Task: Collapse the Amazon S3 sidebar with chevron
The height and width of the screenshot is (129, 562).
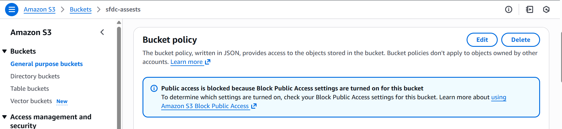Action: tap(102, 32)
